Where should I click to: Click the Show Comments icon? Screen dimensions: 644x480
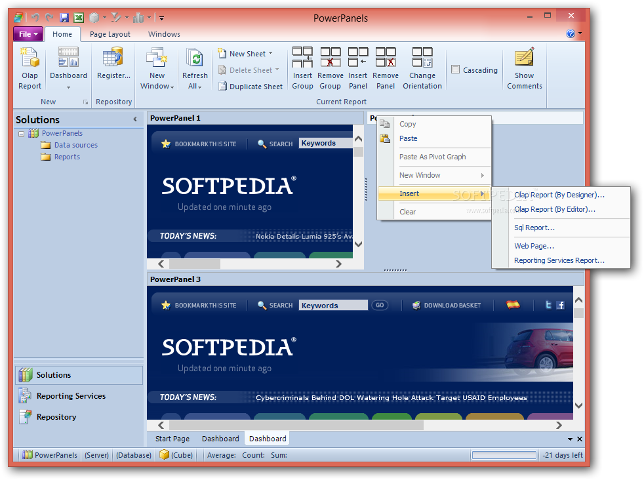[525, 57]
